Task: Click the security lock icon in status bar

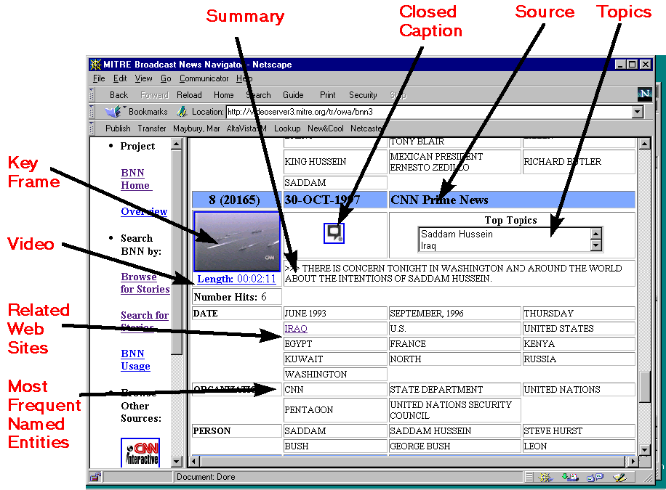Action: click(95, 477)
